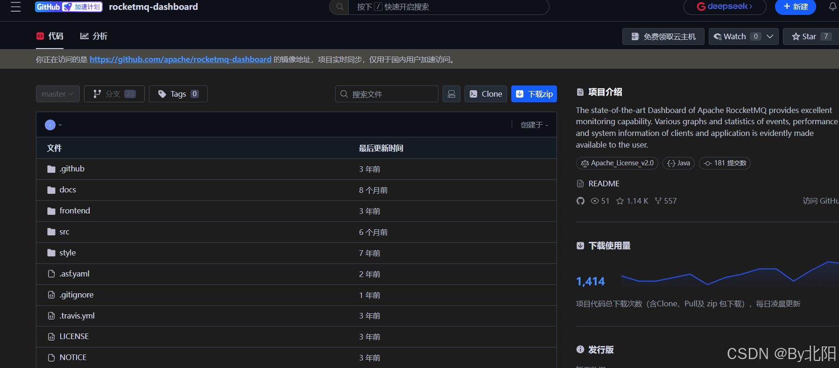Open the README link
839x368 pixels.
604,184
